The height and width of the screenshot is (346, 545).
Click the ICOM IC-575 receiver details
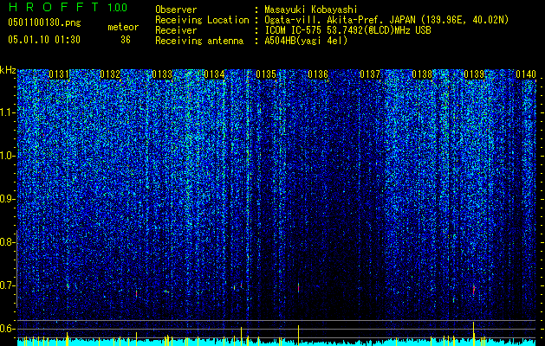click(x=347, y=30)
